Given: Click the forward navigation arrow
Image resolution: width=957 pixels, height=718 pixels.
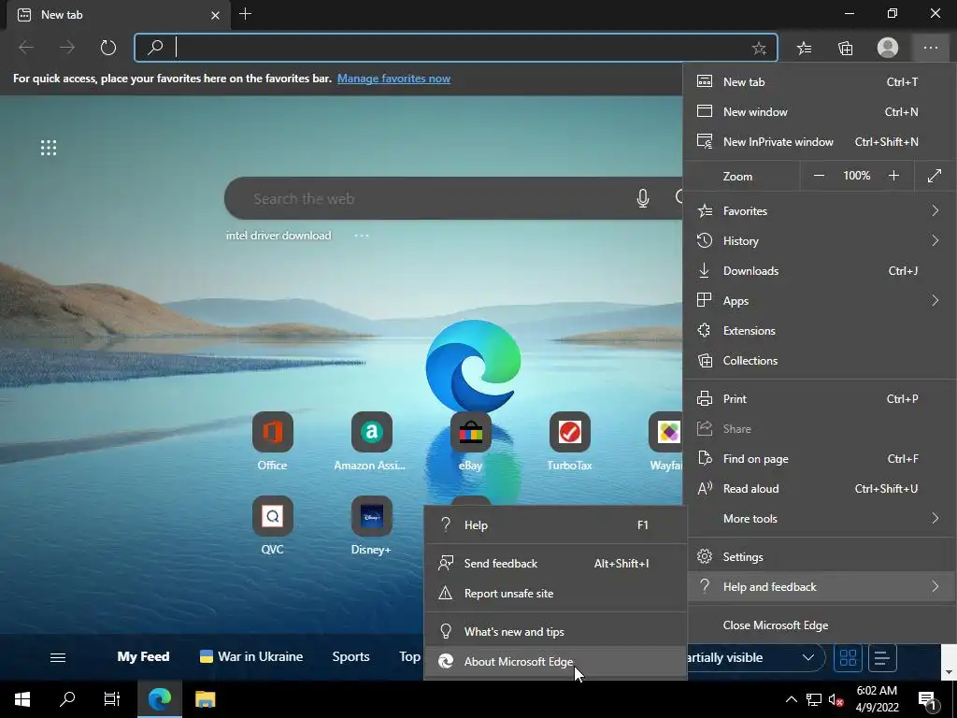Looking at the screenshot, I should (67, 48).
